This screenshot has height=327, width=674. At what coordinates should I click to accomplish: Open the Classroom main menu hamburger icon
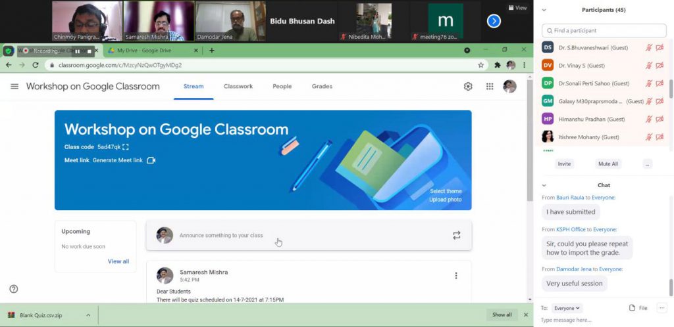[14, 87]
